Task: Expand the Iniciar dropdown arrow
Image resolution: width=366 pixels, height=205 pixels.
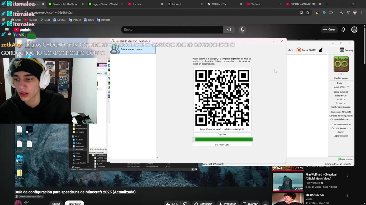Action: [345, 83]
